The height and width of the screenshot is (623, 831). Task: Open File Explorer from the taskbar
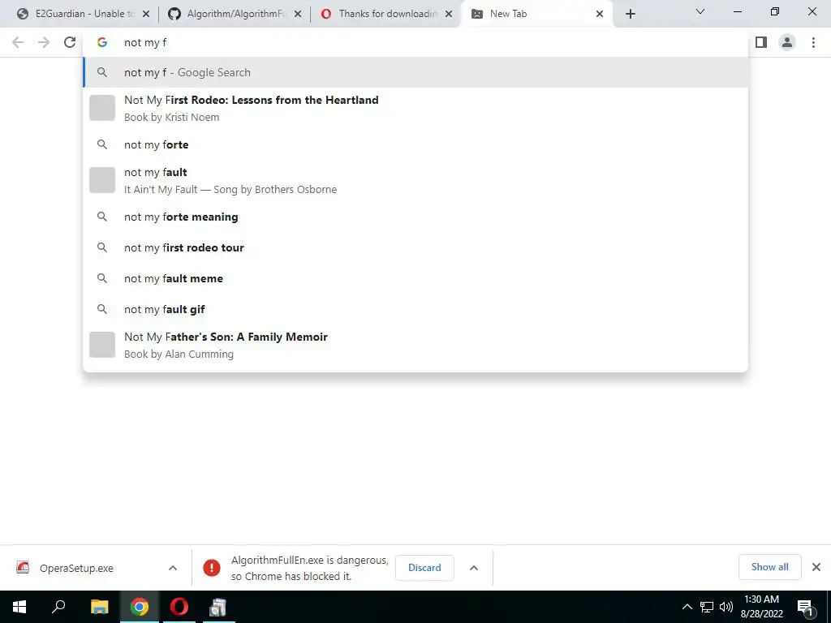tap(99, 607)
